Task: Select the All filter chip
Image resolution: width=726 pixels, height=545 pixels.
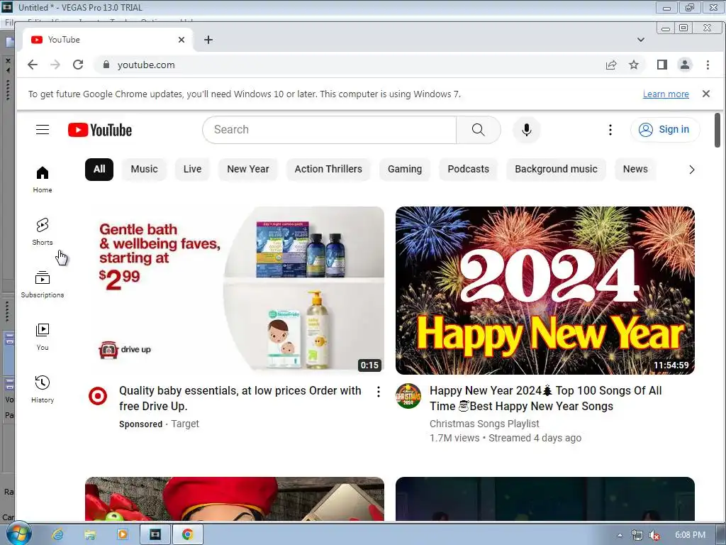Action: [x=99, y=169]
